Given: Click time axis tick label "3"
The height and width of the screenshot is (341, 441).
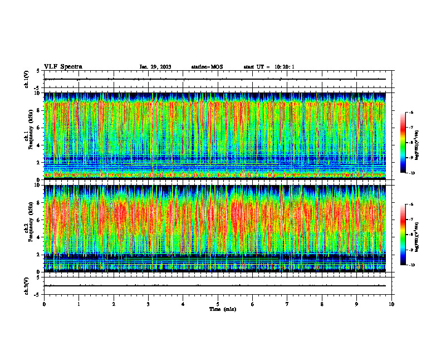Looking at the screenshot, I should coord(148,304).
